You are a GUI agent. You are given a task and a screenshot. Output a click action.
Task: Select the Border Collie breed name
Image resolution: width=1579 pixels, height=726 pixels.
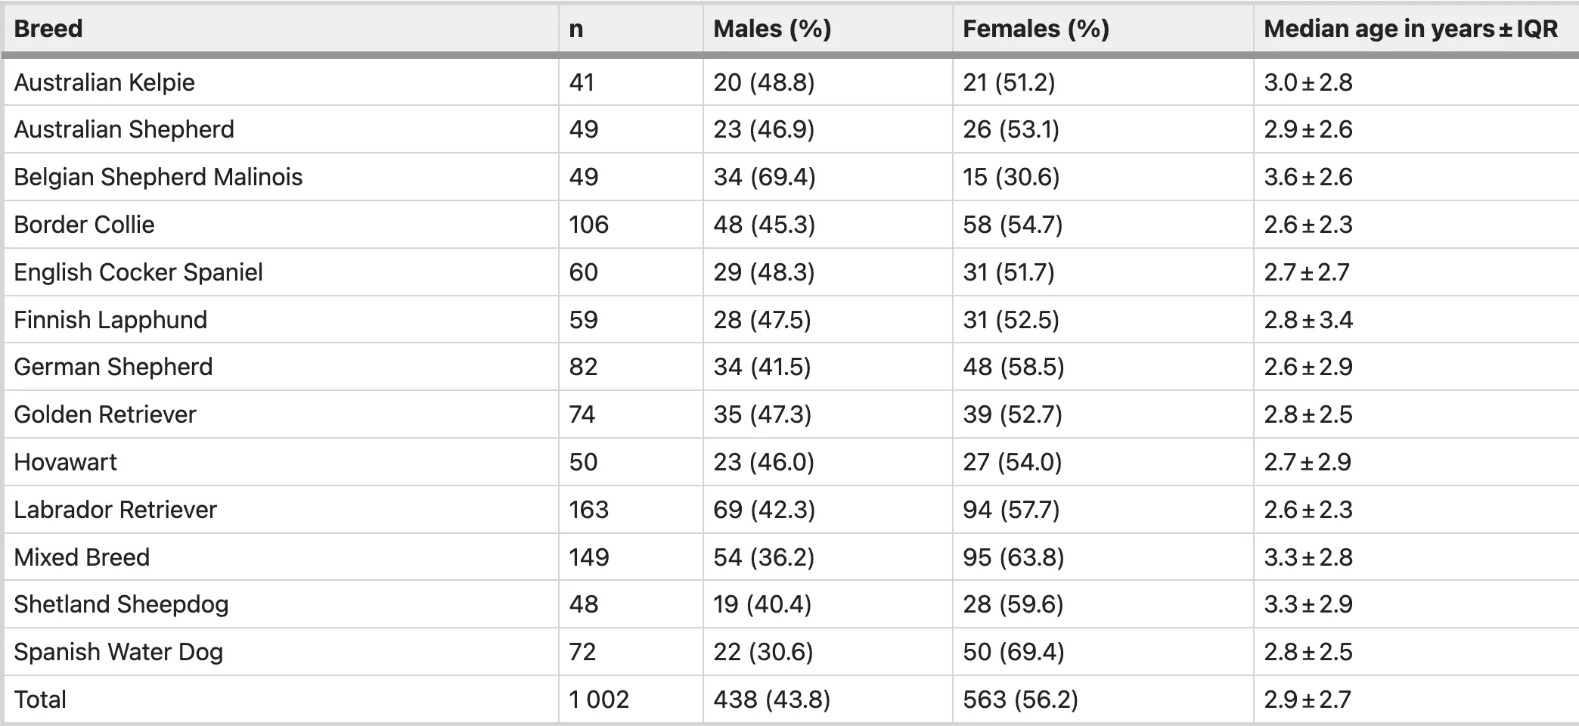(84, 225)
